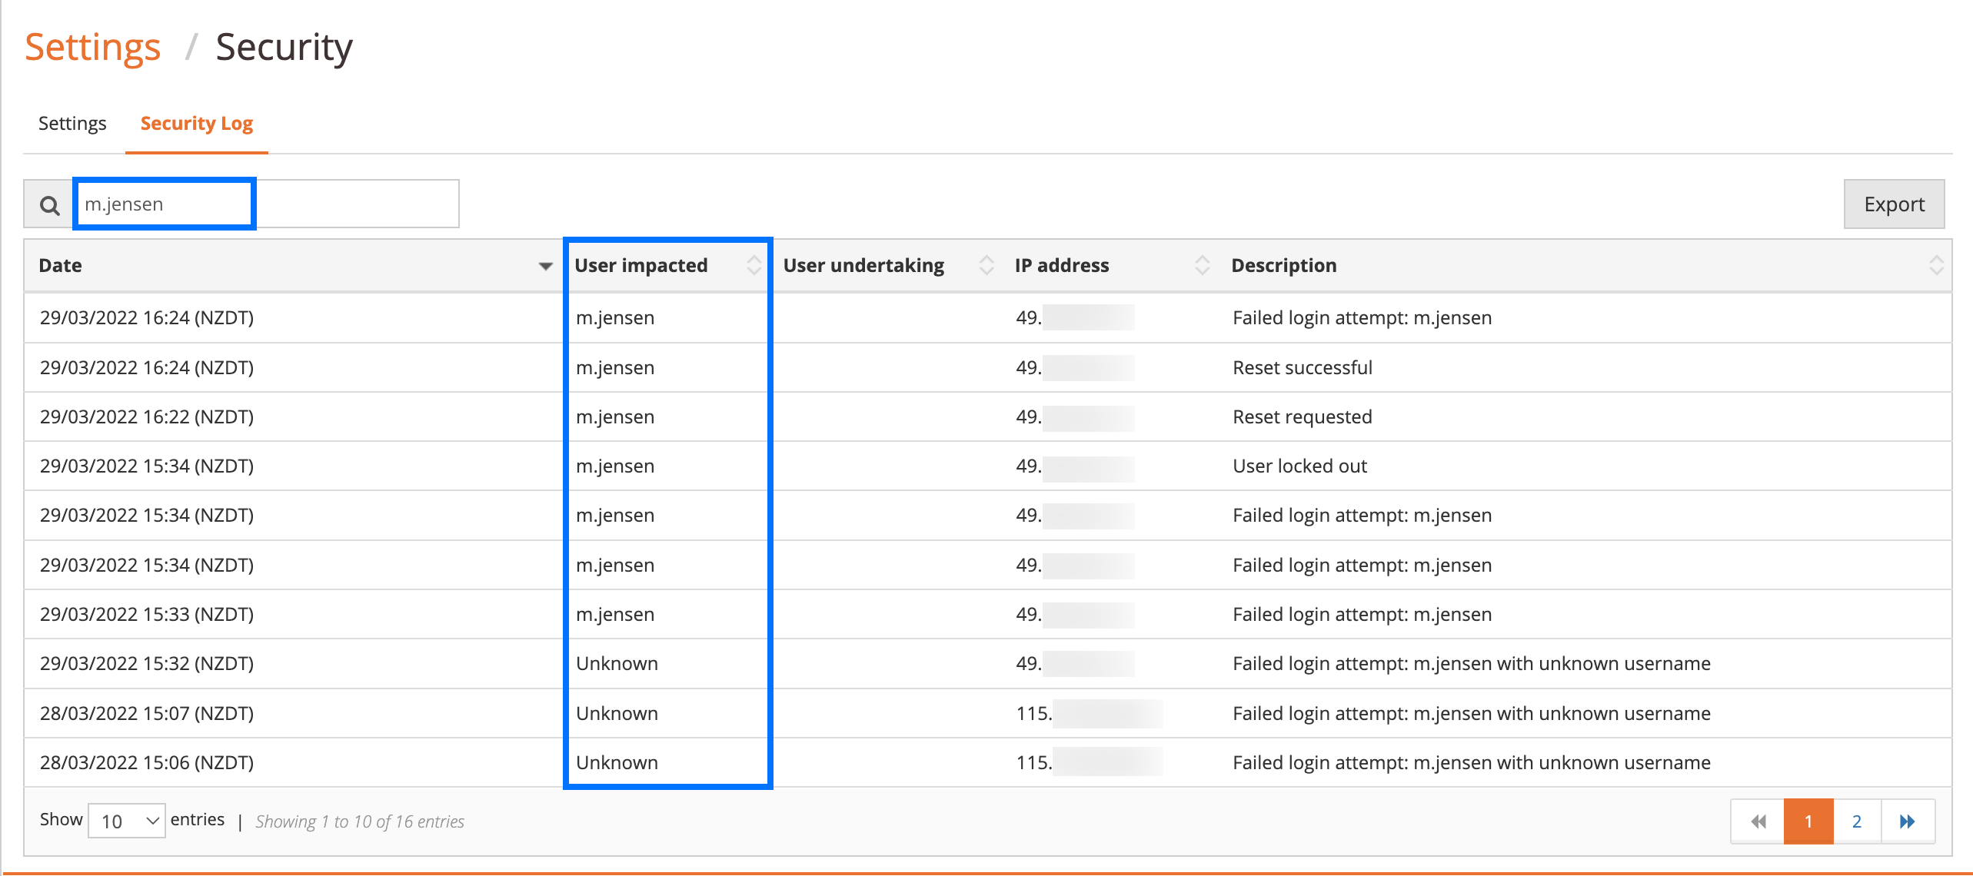Click the search magnifier icon
Image resolution: width=1973 pixels, height=876 pixels.
[48, 204]
